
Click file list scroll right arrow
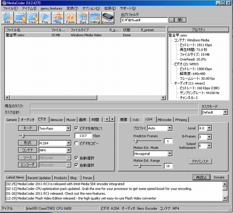click(163, 97)
